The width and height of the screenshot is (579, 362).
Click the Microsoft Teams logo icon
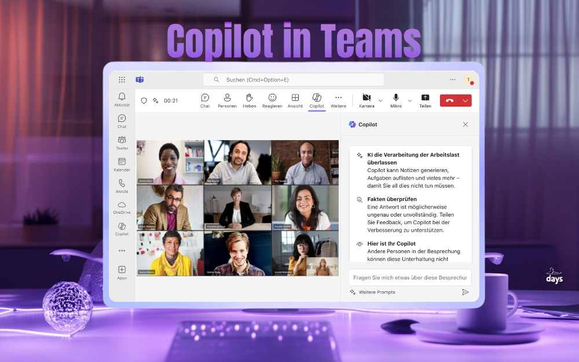(140, 80)
